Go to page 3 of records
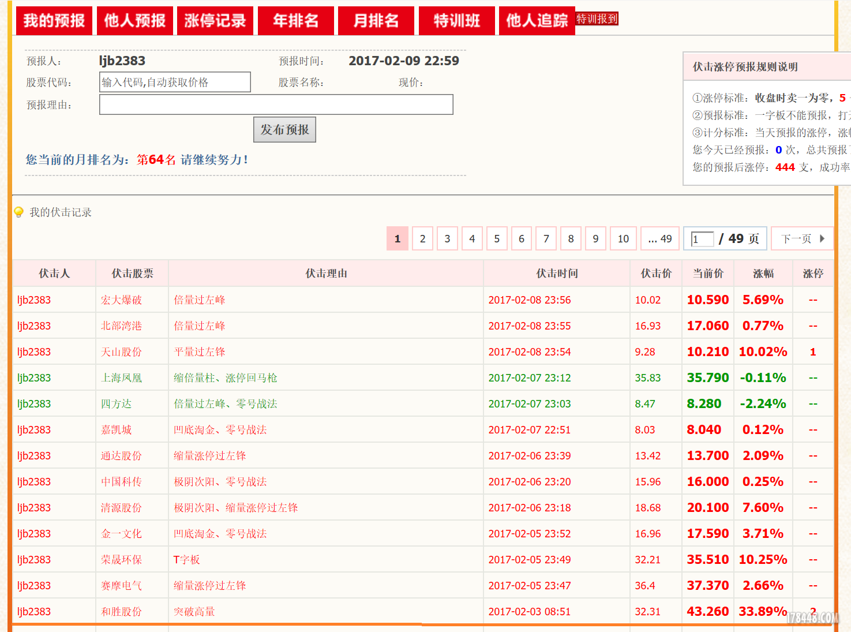The height and width of the screenshot is (632, 851). [447, 238]
